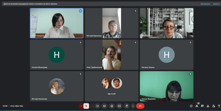Click muted mic icon on Вікторія Крючкова tile

click(136, 11)
